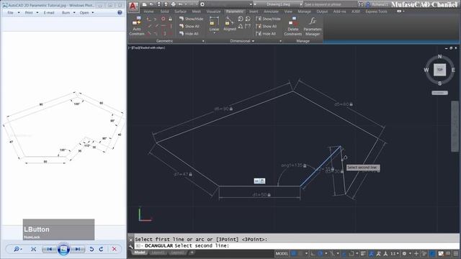461x259 pixels.
Task: Toggle MODEL space button in status bar
Action: point(282,253)
